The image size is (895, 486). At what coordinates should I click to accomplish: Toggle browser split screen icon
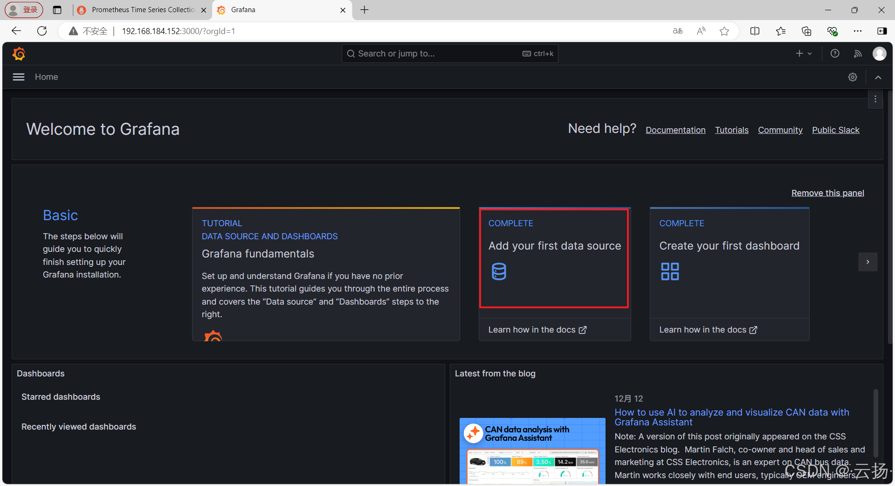[755, 31]
